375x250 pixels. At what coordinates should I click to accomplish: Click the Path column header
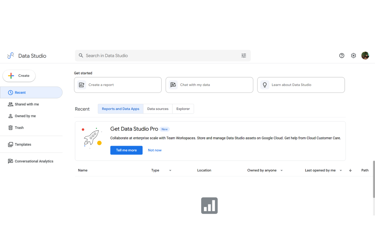coord(365,170)
